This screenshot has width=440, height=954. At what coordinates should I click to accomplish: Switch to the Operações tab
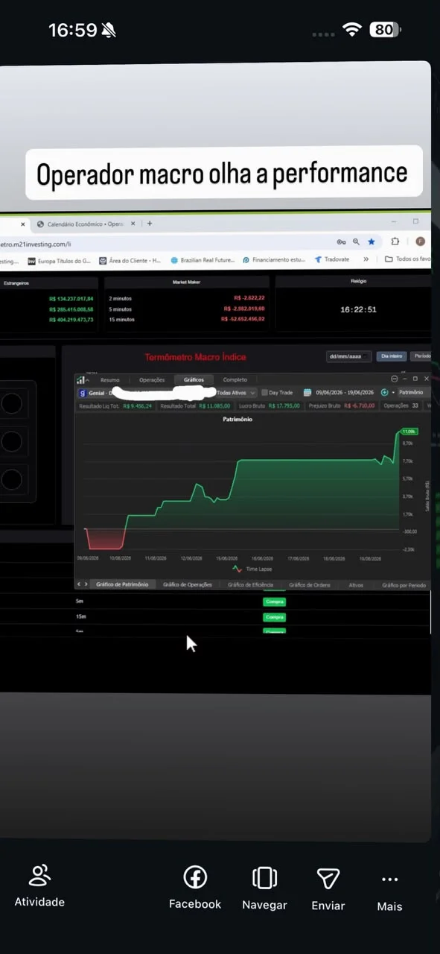click(x=152, y=379)
